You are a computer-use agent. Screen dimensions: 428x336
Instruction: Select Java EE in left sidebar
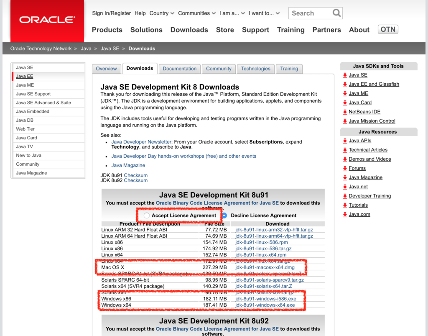48,76
